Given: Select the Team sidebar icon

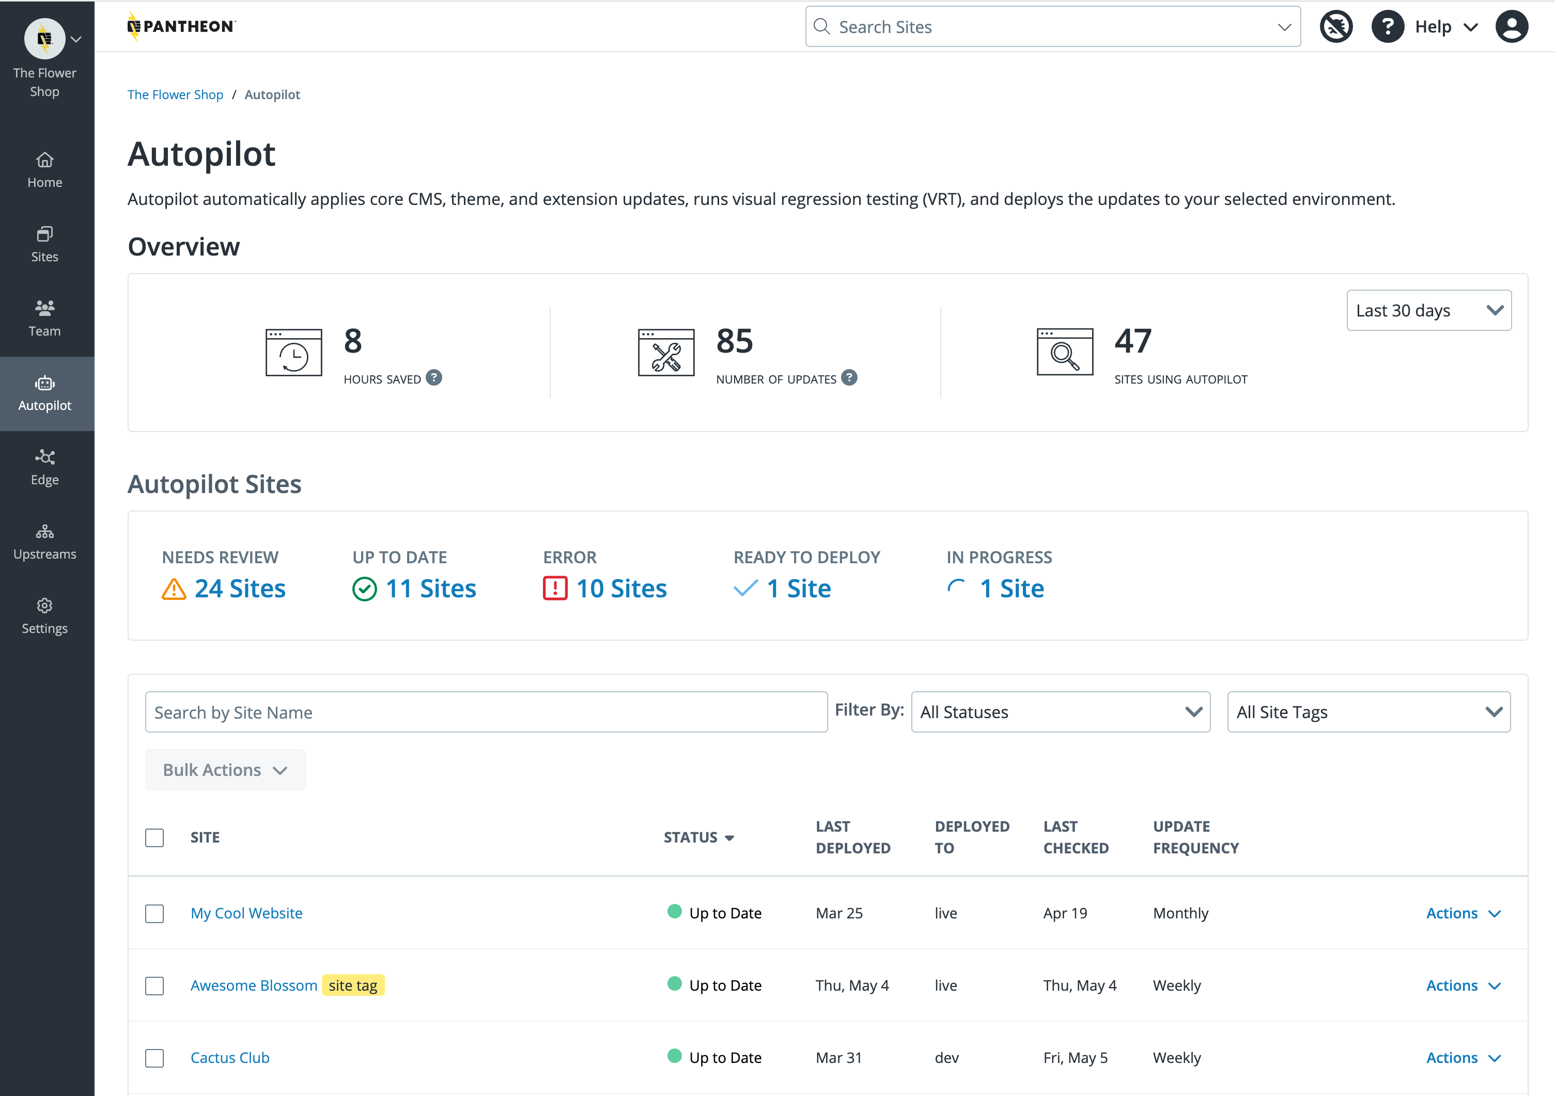Looking at the screenshot, I should 45,318.
